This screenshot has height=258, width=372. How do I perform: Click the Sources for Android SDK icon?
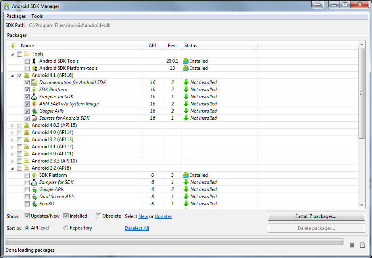[x=34, y=118]
